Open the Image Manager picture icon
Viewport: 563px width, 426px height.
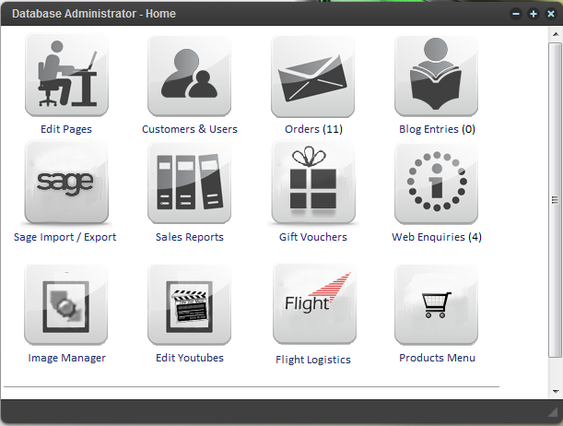[66, 304]
